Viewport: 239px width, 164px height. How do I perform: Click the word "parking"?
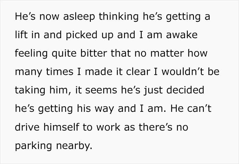click(x=33, y=146)
